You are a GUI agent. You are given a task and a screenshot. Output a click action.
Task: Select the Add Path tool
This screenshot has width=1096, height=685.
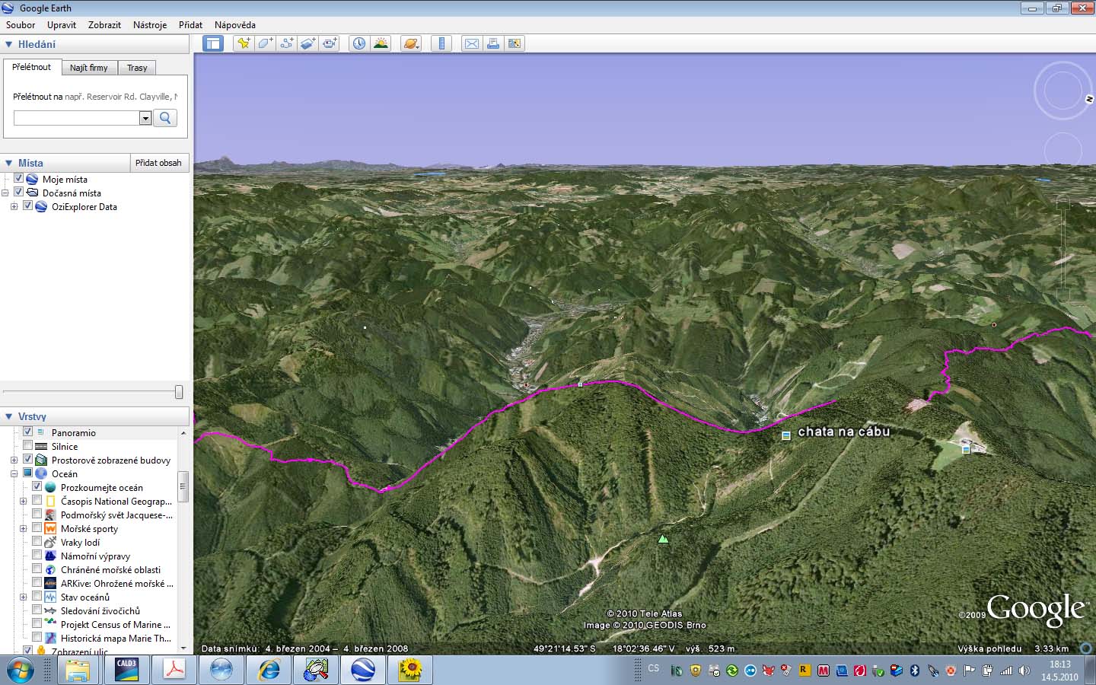coord(286,43)
